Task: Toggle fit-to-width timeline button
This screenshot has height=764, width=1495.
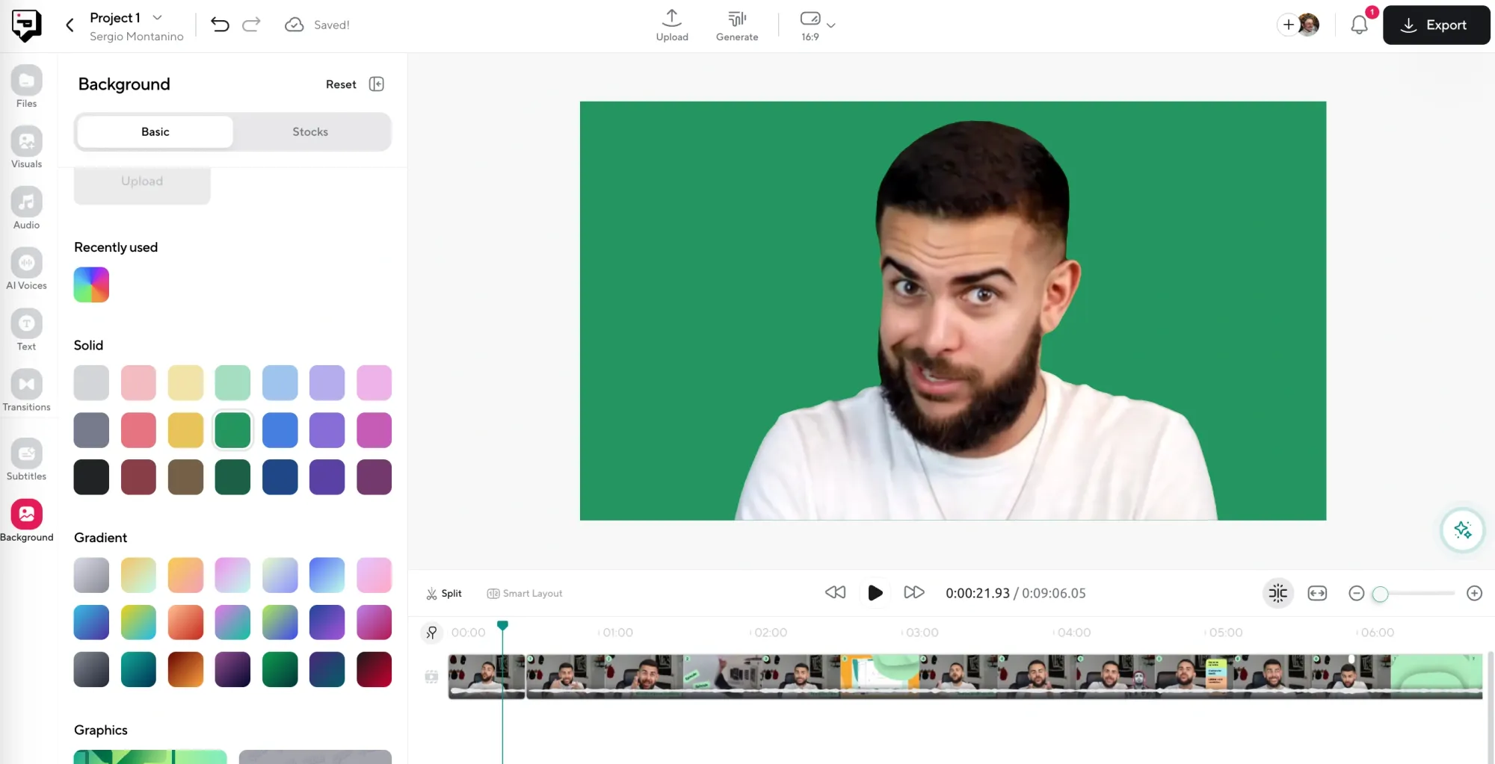Action: point(1317,593)
